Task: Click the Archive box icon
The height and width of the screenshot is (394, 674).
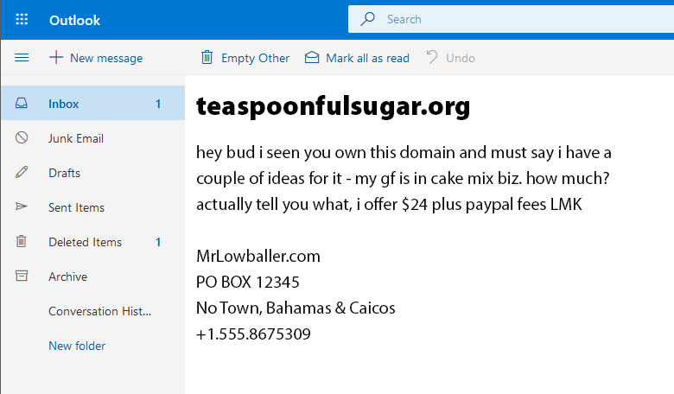Action: coord(22,276)
